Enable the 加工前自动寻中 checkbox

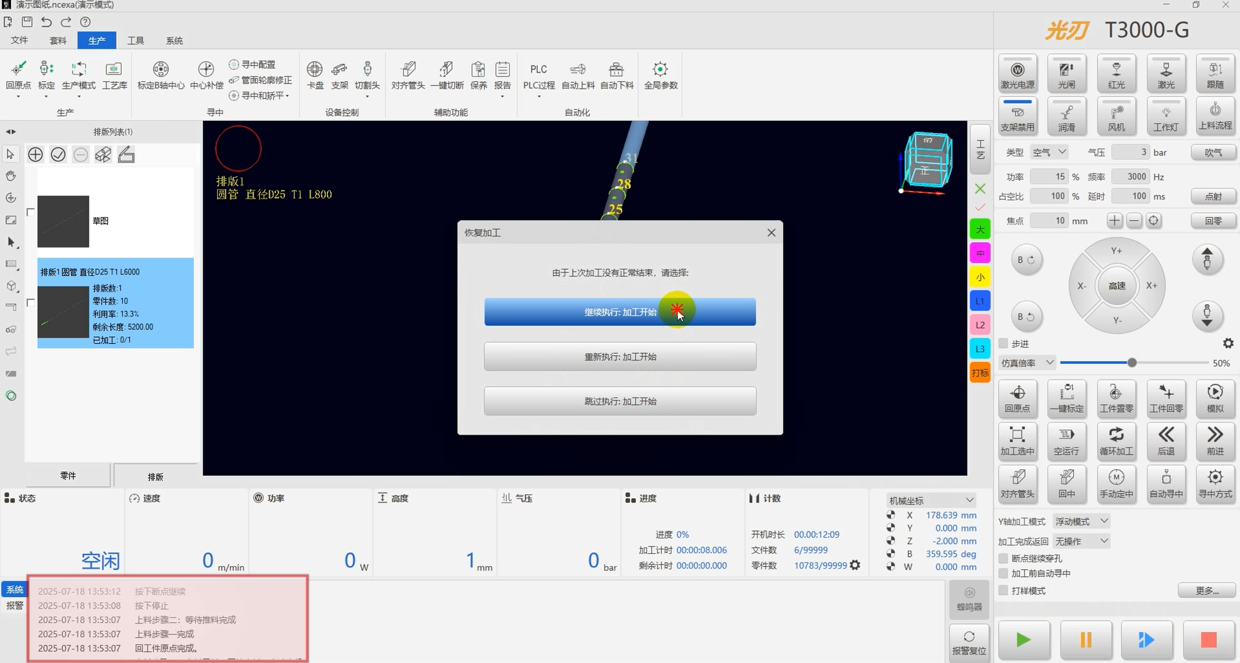(x=1004, y=573)
